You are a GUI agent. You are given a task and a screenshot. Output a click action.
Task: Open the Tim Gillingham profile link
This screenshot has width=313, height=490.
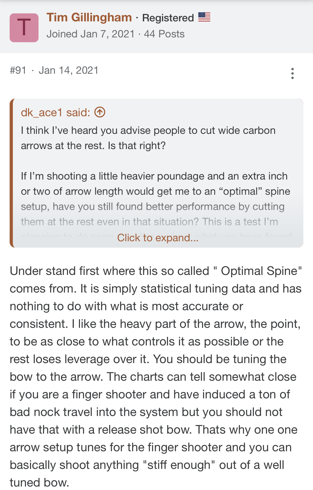coord(89,18)
